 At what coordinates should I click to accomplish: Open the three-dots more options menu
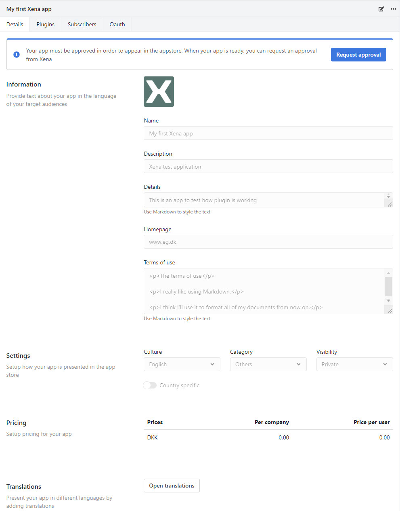(394, 9)
